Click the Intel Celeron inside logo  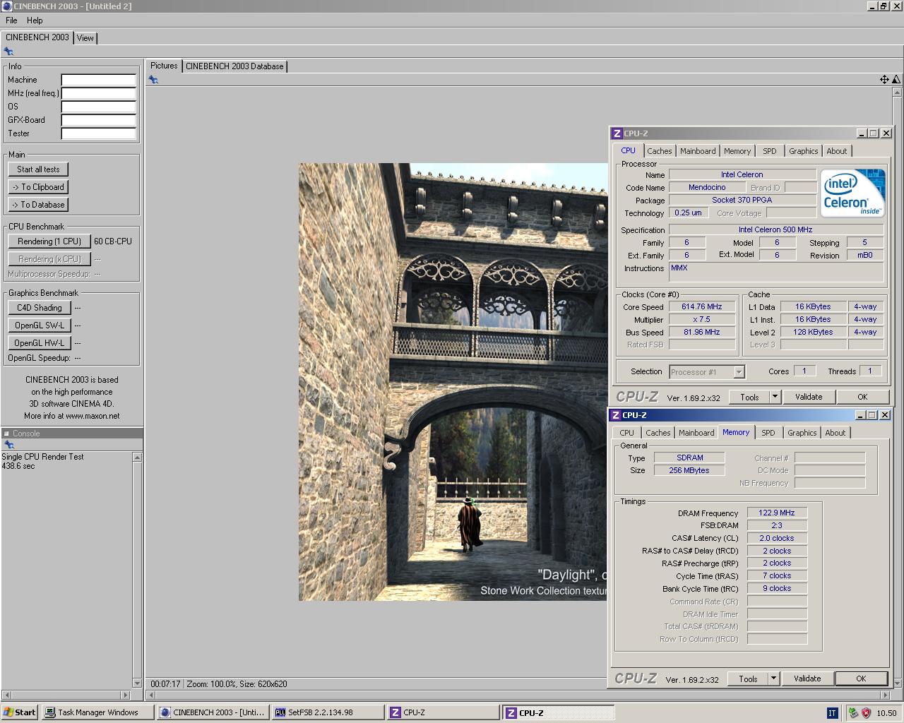click(852, 193)
